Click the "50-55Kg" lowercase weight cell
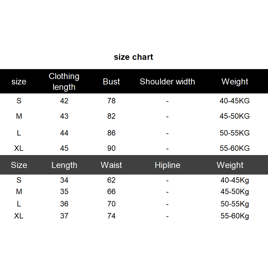The width and height of the screenshot is (268, 268). 235,204
